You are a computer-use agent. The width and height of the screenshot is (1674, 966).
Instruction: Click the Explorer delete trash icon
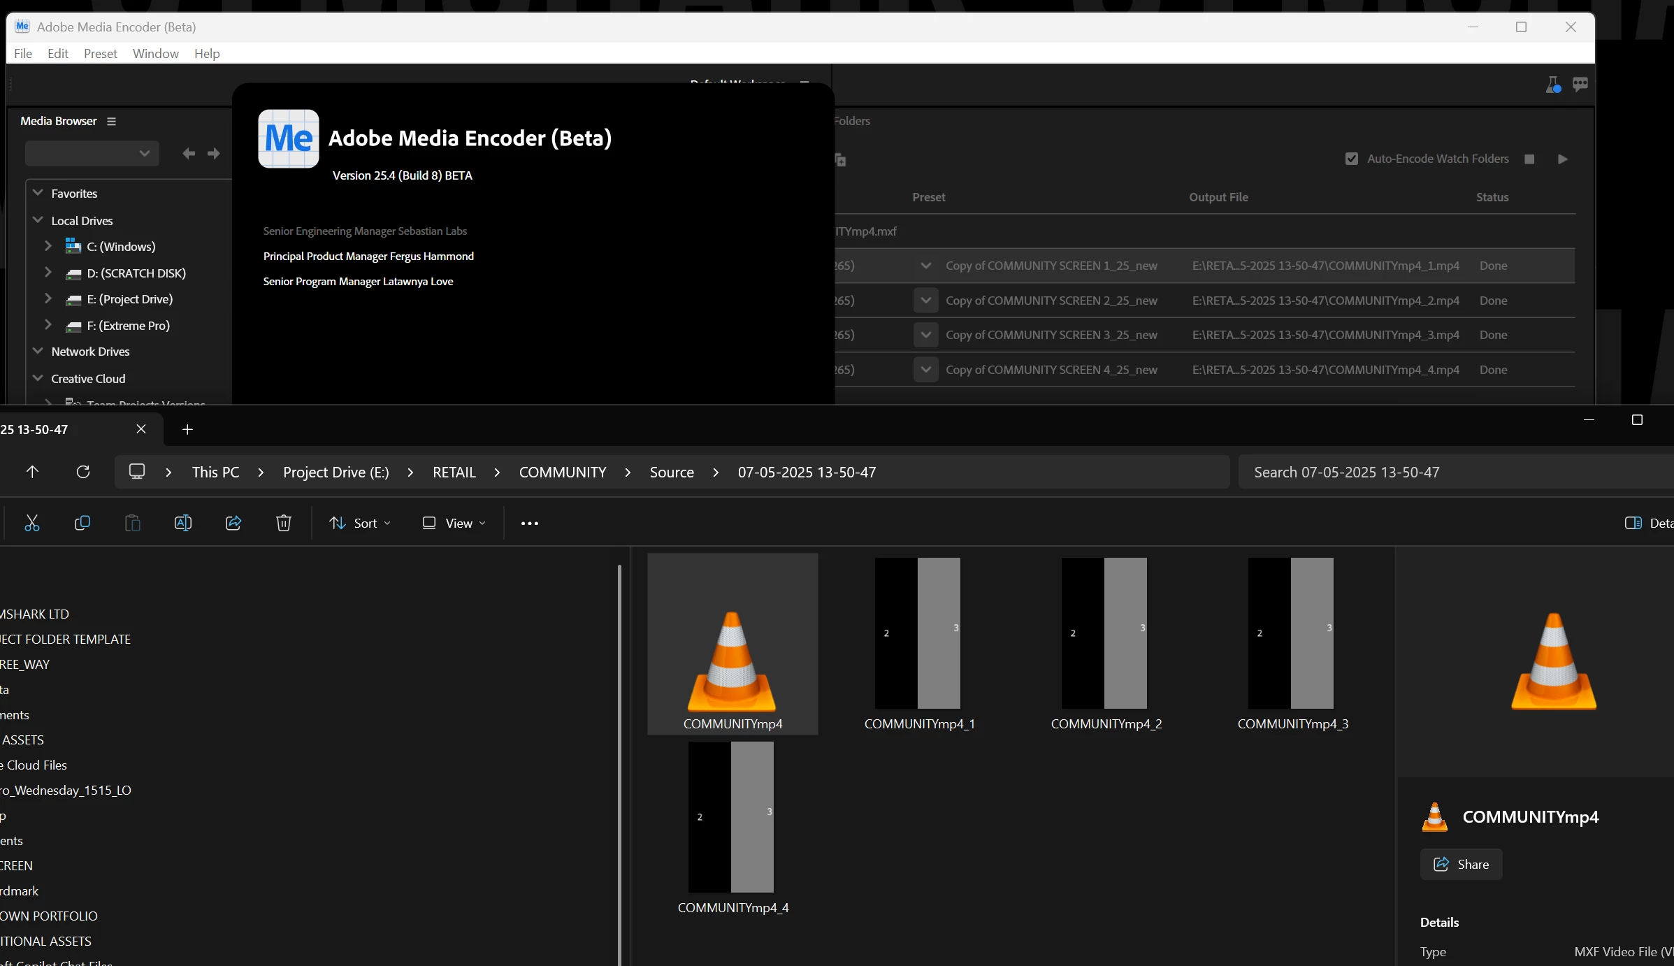[283, 523]
